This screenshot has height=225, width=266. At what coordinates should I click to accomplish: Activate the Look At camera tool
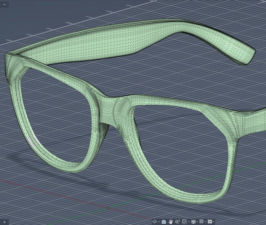164,222
